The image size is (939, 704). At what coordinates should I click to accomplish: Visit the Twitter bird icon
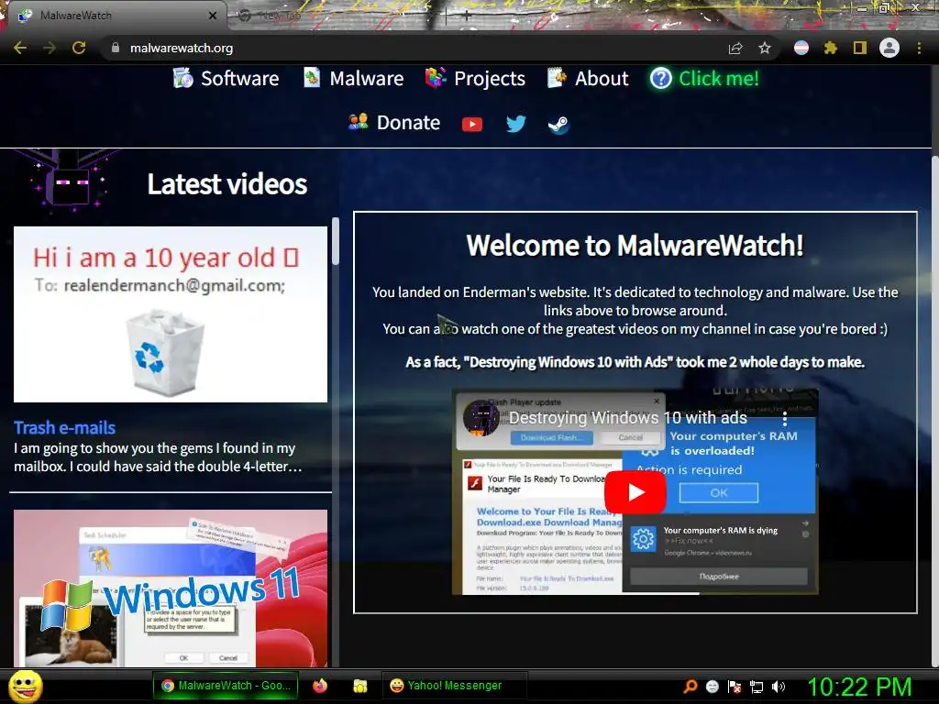(515, 124)
